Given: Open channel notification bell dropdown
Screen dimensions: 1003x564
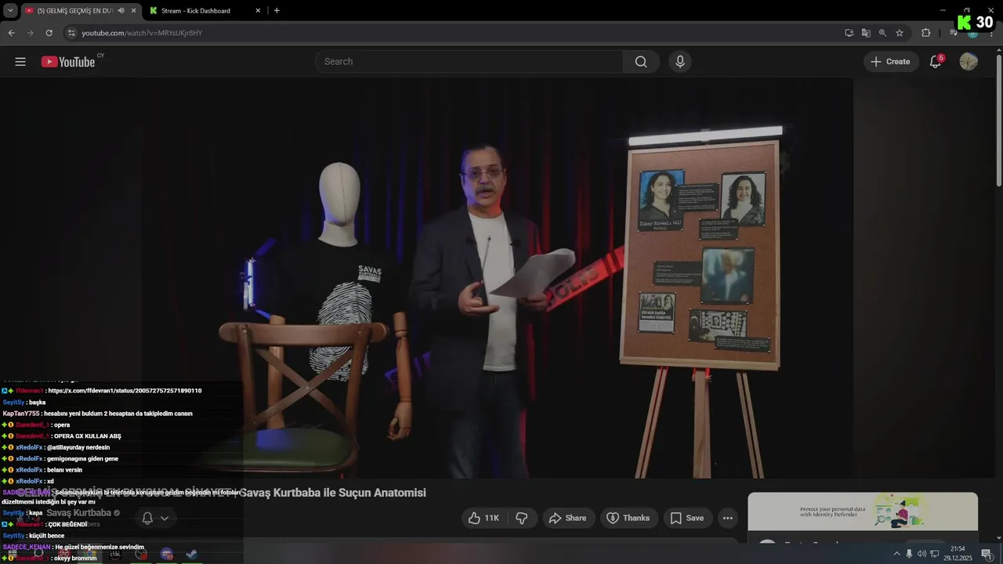Looking at the screenshot, I should pos(155,518).
